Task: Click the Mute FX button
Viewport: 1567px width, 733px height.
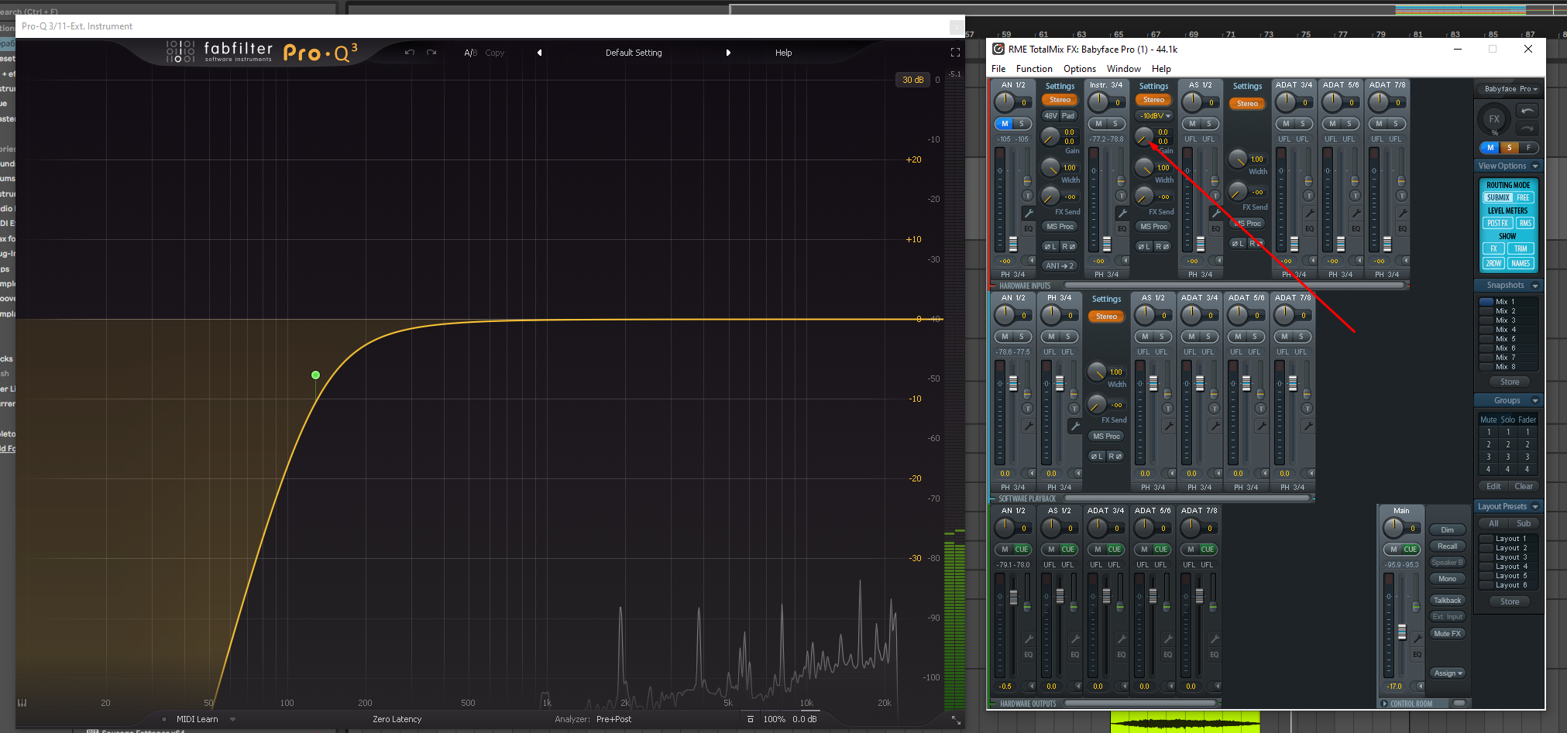Action: coord(1447,634)
